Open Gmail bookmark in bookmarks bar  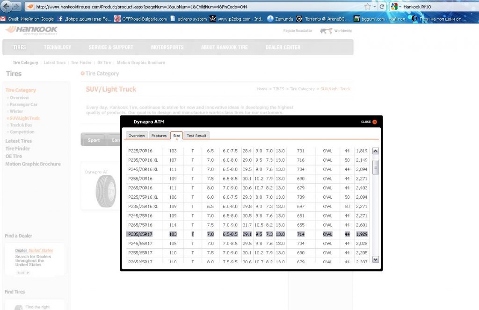tap(28, 19)
